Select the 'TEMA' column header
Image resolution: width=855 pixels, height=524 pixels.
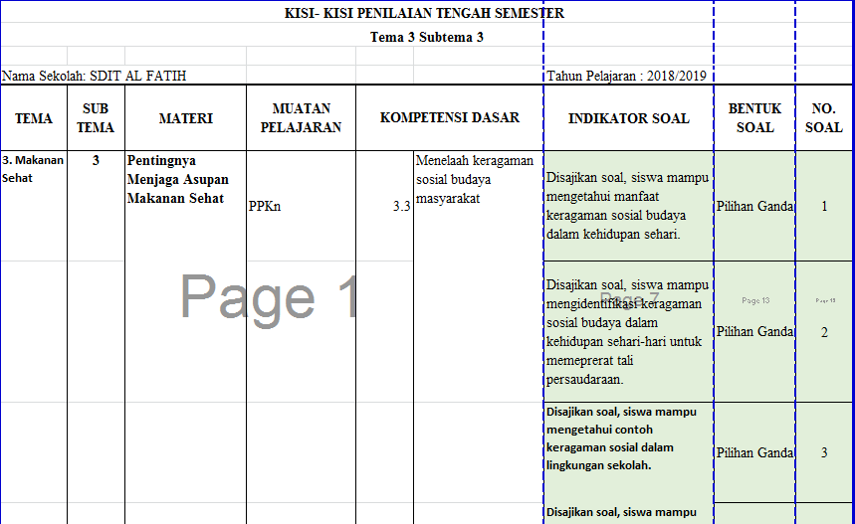coord(34,118)
